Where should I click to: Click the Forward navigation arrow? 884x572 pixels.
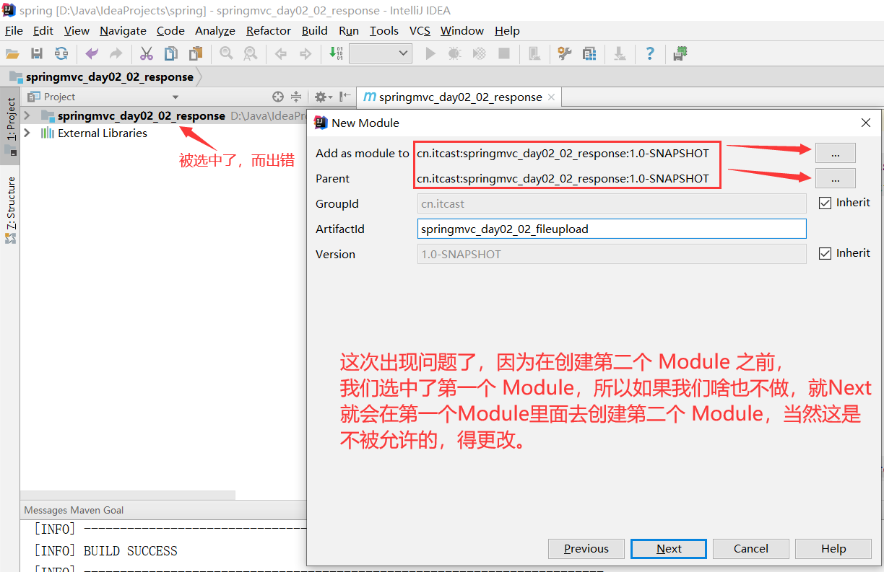(305, 53)
